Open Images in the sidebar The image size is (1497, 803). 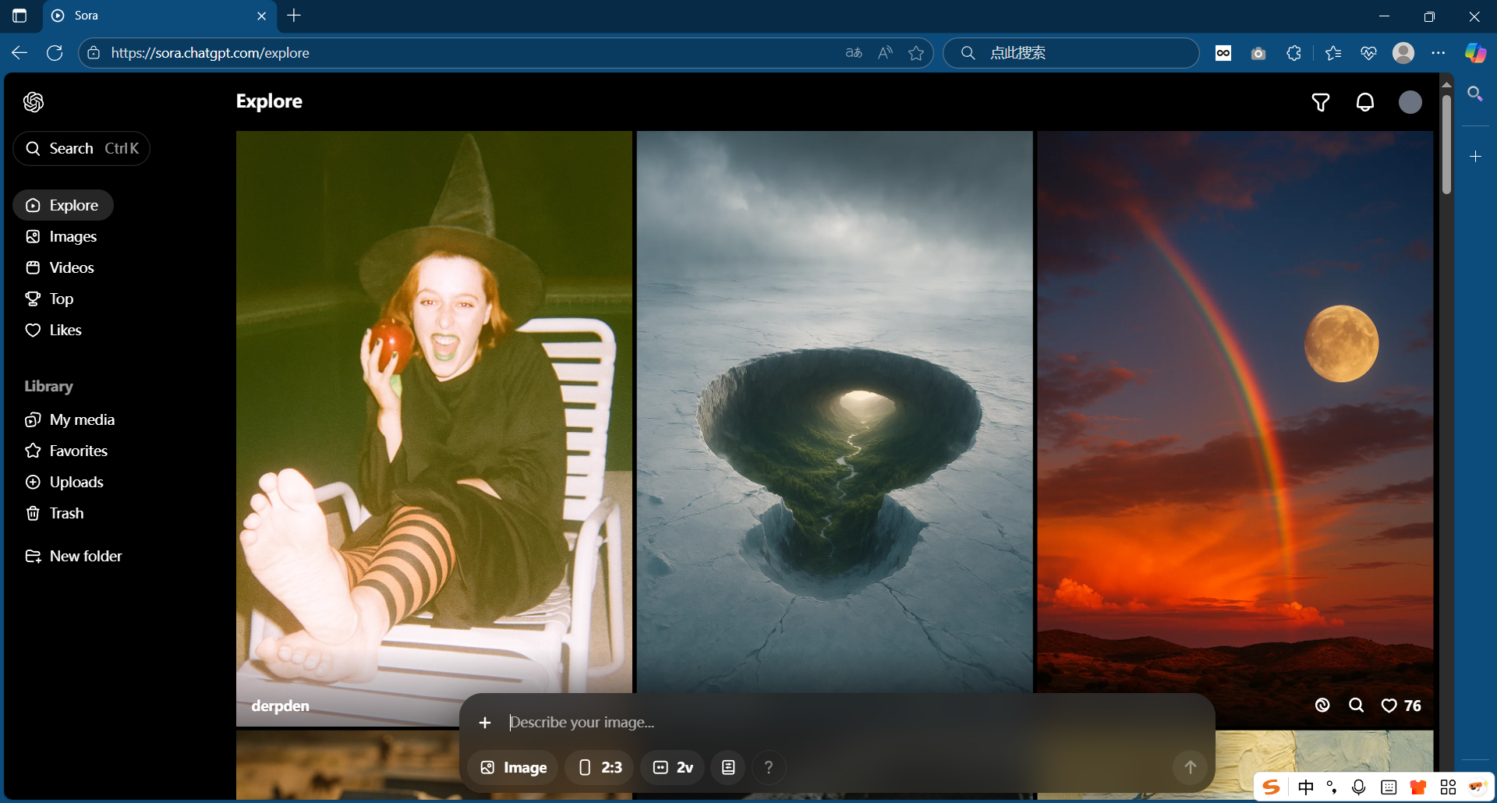pyautogui.click(x=62, y=236)
